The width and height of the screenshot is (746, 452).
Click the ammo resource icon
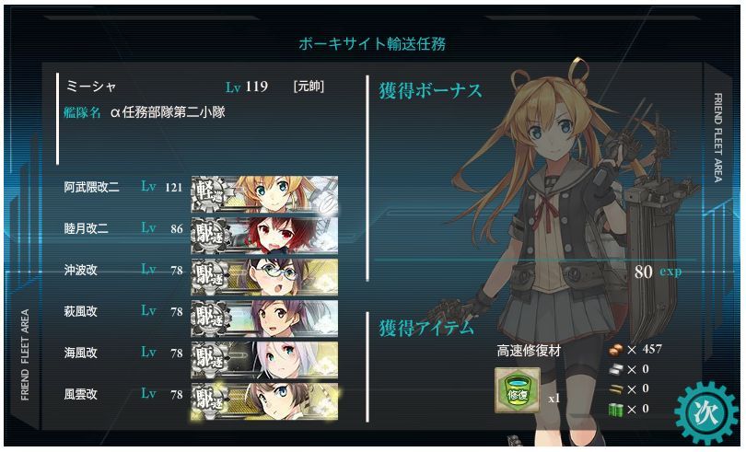[615, 389]
